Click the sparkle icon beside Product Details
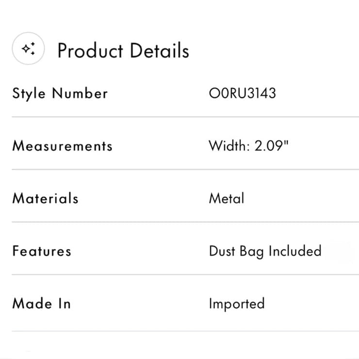Screen dimensions: 359x359 (x=28, y=49)
